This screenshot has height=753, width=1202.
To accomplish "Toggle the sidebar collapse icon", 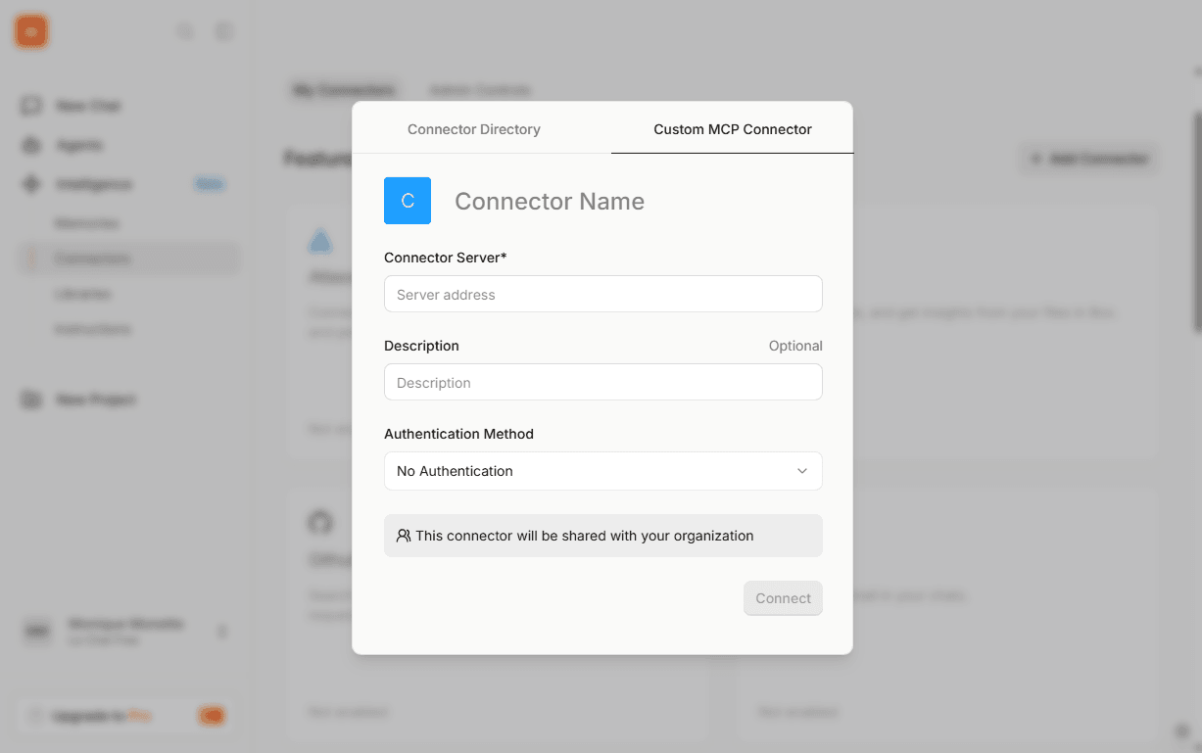I will [x=223, y=30].
